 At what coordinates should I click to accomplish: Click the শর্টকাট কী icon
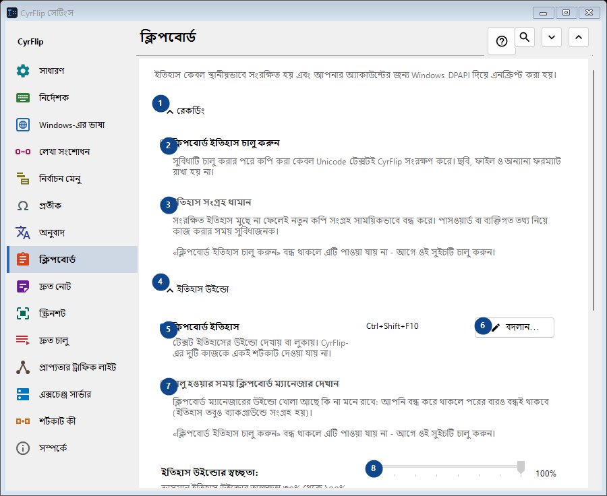pyautogui.click(x=23, y=421)
